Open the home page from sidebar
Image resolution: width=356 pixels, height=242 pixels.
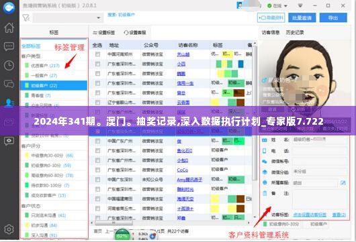tap(9, 28)
